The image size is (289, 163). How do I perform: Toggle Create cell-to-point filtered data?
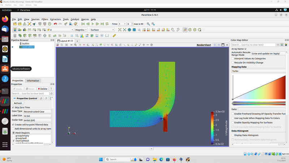(13, 125)
